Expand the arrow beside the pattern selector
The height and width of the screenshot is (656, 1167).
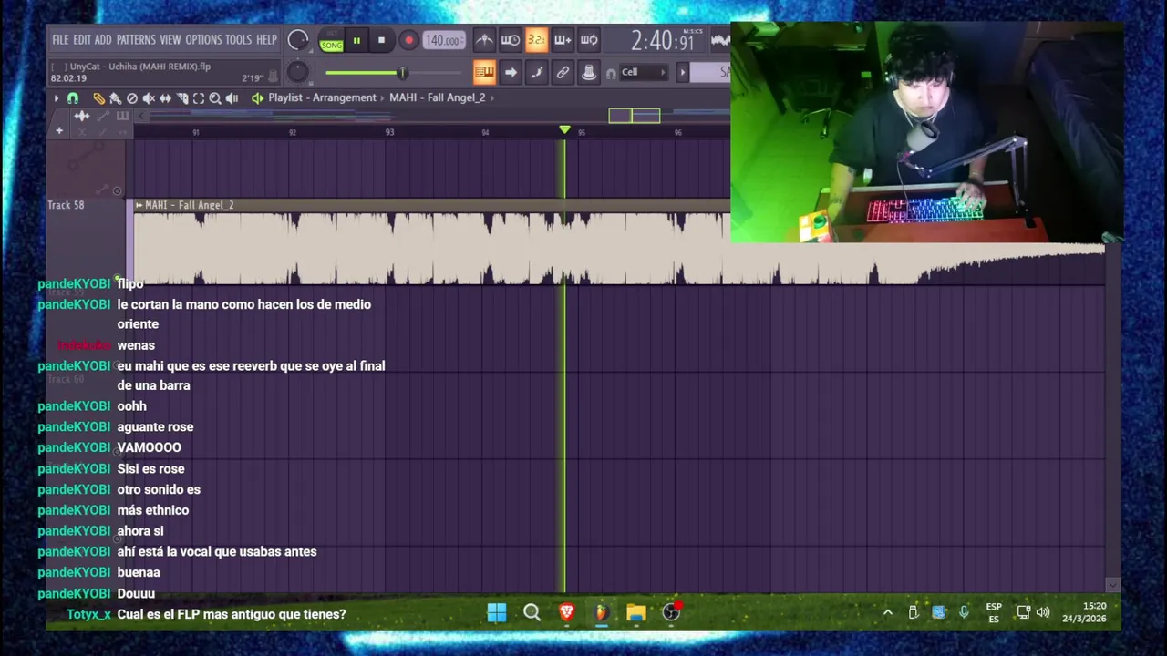[x=682, y=72]
